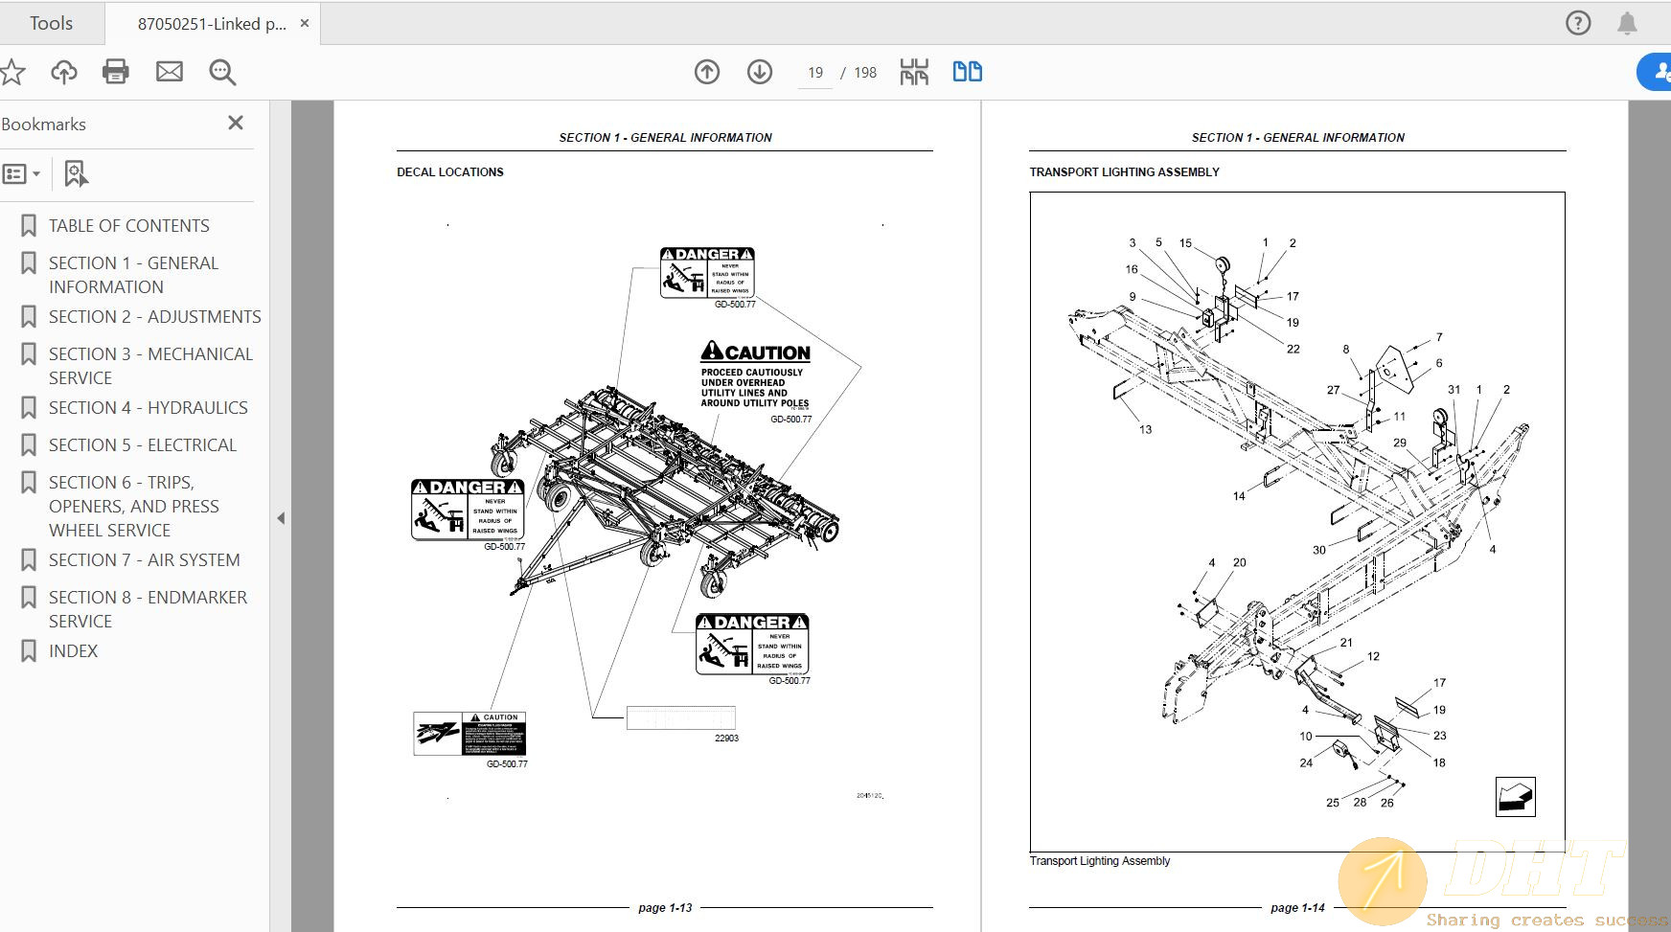The height and width of the screenshot is (932, 1671).
Task: Close the Bookmarks panel with the X
Action: [235, 123]
